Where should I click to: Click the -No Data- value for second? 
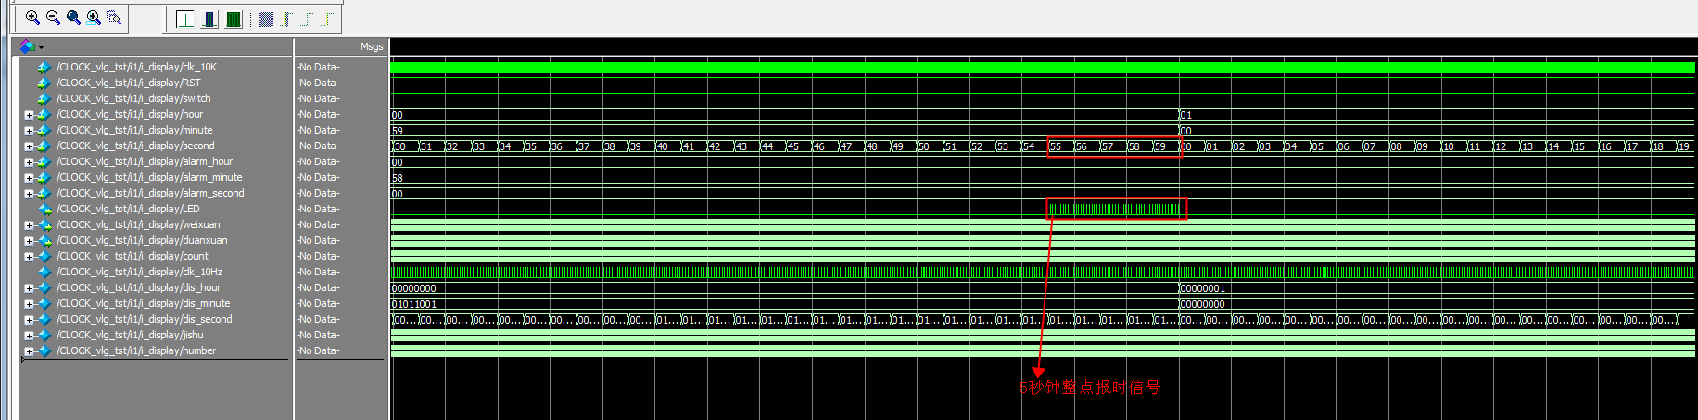[x=318, y=146]
